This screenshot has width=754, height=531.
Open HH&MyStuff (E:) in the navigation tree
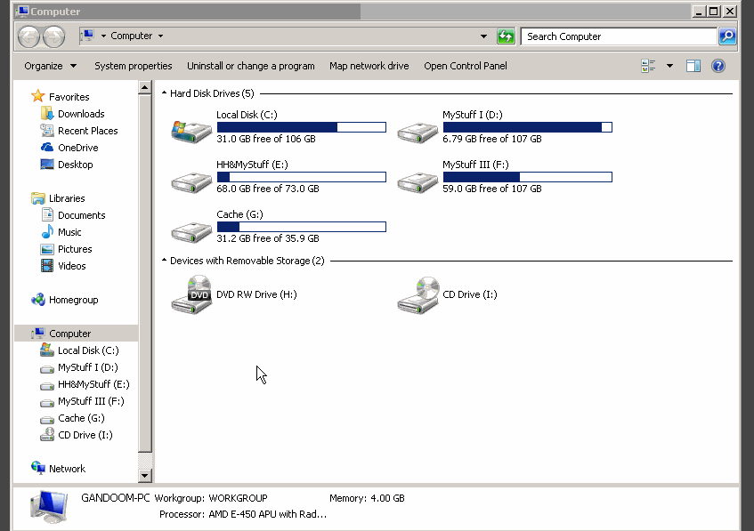[x=93, y=384]
